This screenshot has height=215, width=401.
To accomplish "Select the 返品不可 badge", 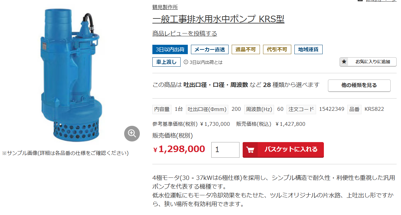I will [x=246, y=49].
